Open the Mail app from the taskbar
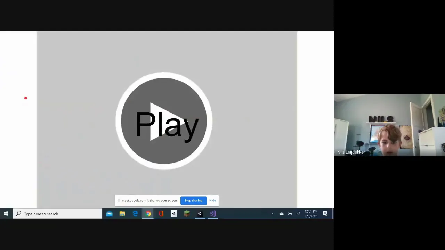This screenshot has height=250, width=445. point(109,214)
